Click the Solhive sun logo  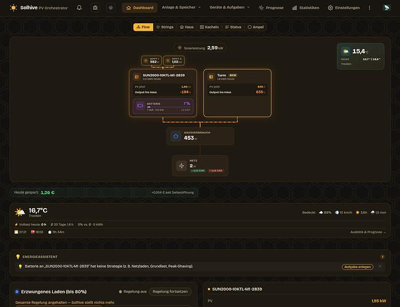pyautogui.click(x=14, y=7)
